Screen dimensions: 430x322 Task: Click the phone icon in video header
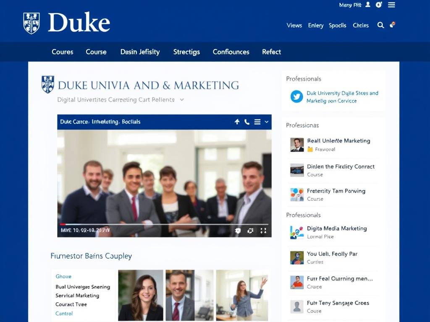[x=247, y=122]
